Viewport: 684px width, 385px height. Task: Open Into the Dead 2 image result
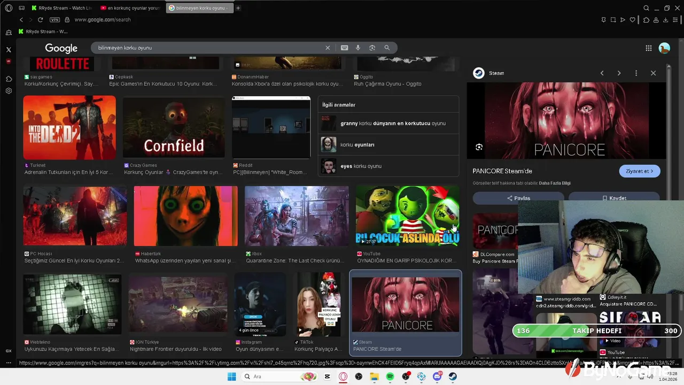(69, 128)
